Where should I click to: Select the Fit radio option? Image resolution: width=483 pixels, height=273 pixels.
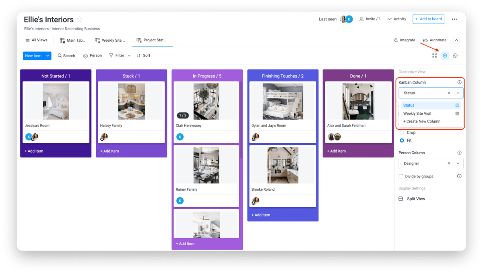402,141
